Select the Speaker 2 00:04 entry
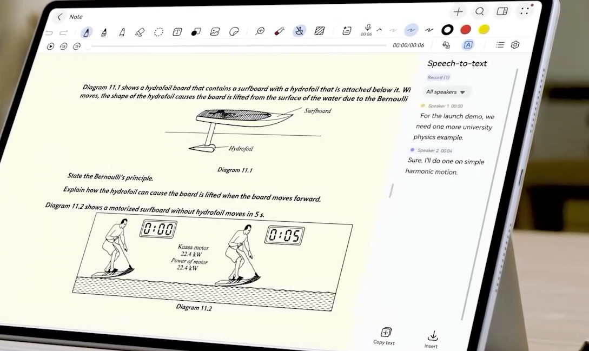 (x=431, y=150)
